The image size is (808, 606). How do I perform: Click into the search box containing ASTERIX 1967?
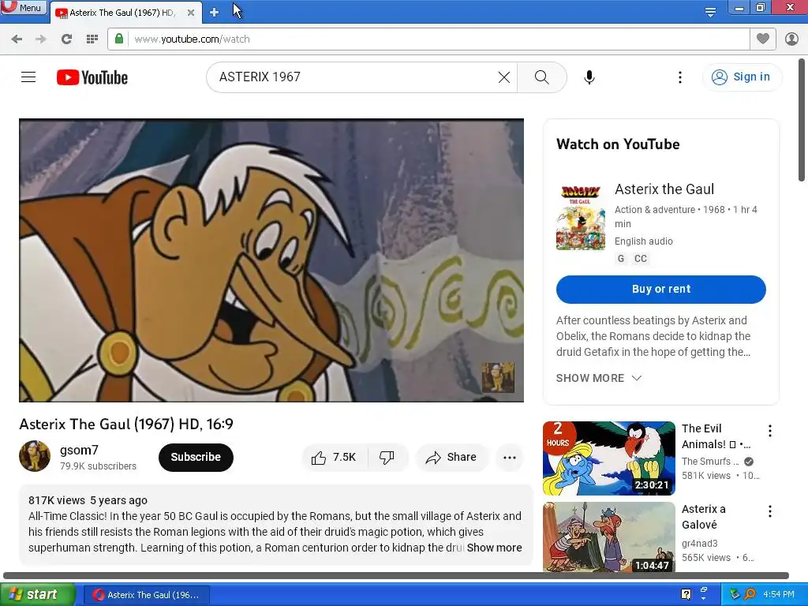click(x=356, y=77)
